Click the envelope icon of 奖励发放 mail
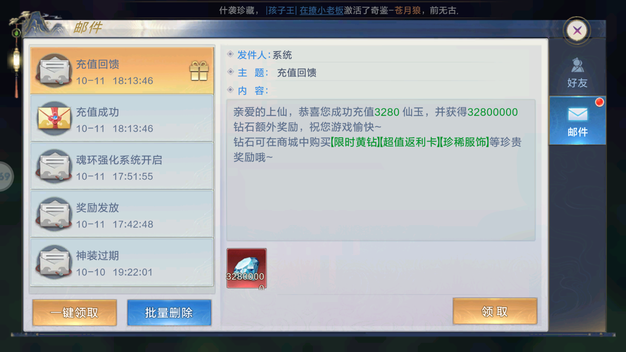626x352 pixels. (54, 214)
